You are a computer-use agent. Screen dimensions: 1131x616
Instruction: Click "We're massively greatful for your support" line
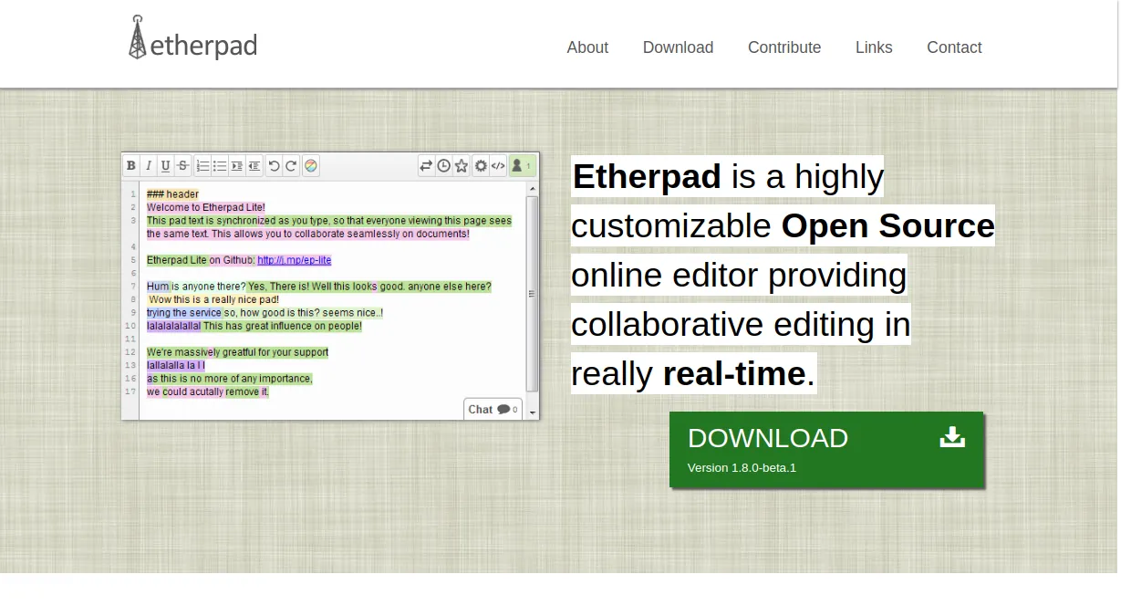coord(237,352)
